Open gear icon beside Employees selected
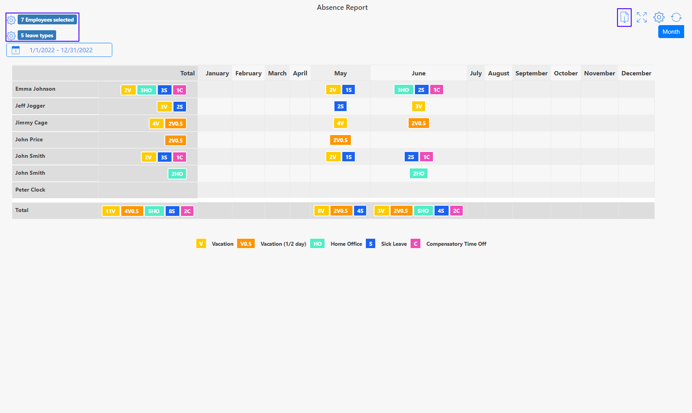This screenshot has height=413, width=692. point(11,20)
